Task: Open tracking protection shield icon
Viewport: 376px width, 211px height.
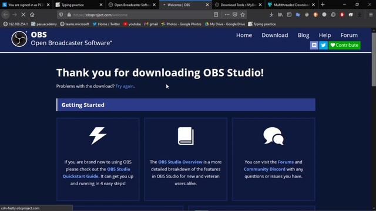Action: coord(61,15)
